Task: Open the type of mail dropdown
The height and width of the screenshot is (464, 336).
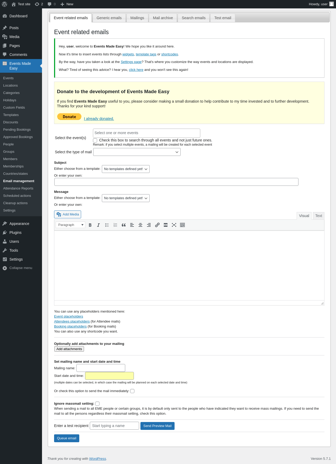Action: [x=137, y=152]
